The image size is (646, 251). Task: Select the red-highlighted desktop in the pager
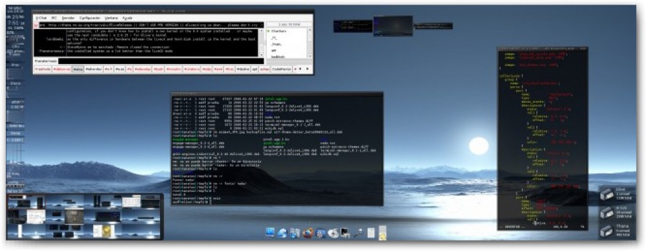pyautogui.click(x=27, y=202)
